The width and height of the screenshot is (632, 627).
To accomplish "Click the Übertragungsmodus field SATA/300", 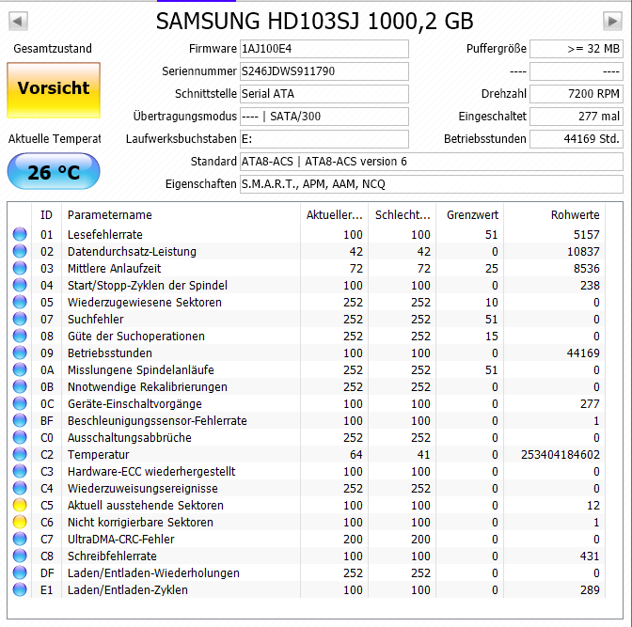I will pyautogui.click(x=324, y=117).
